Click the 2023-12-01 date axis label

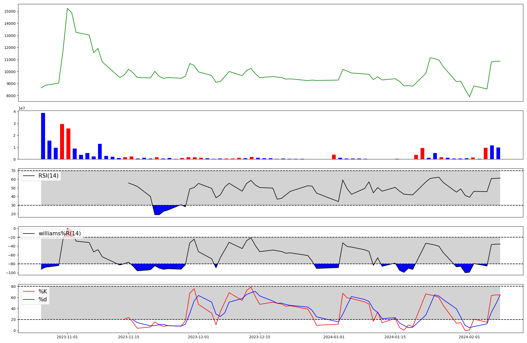point(198,337)
